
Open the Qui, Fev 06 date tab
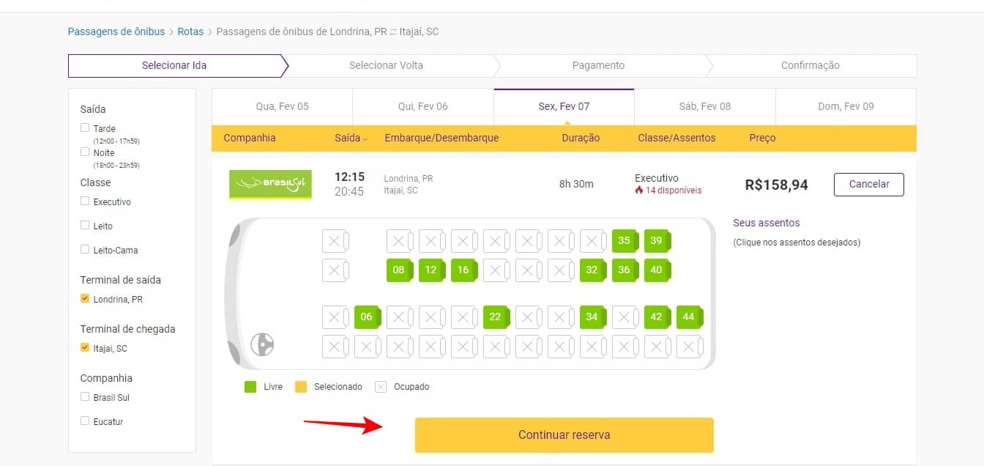point(423,106)
